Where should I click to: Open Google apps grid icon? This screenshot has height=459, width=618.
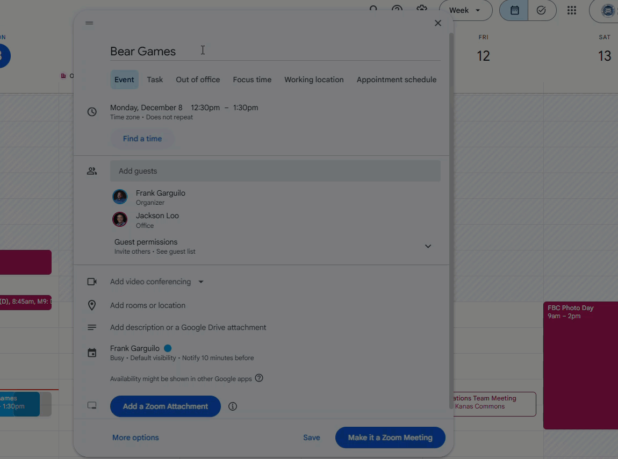[571, 10]
